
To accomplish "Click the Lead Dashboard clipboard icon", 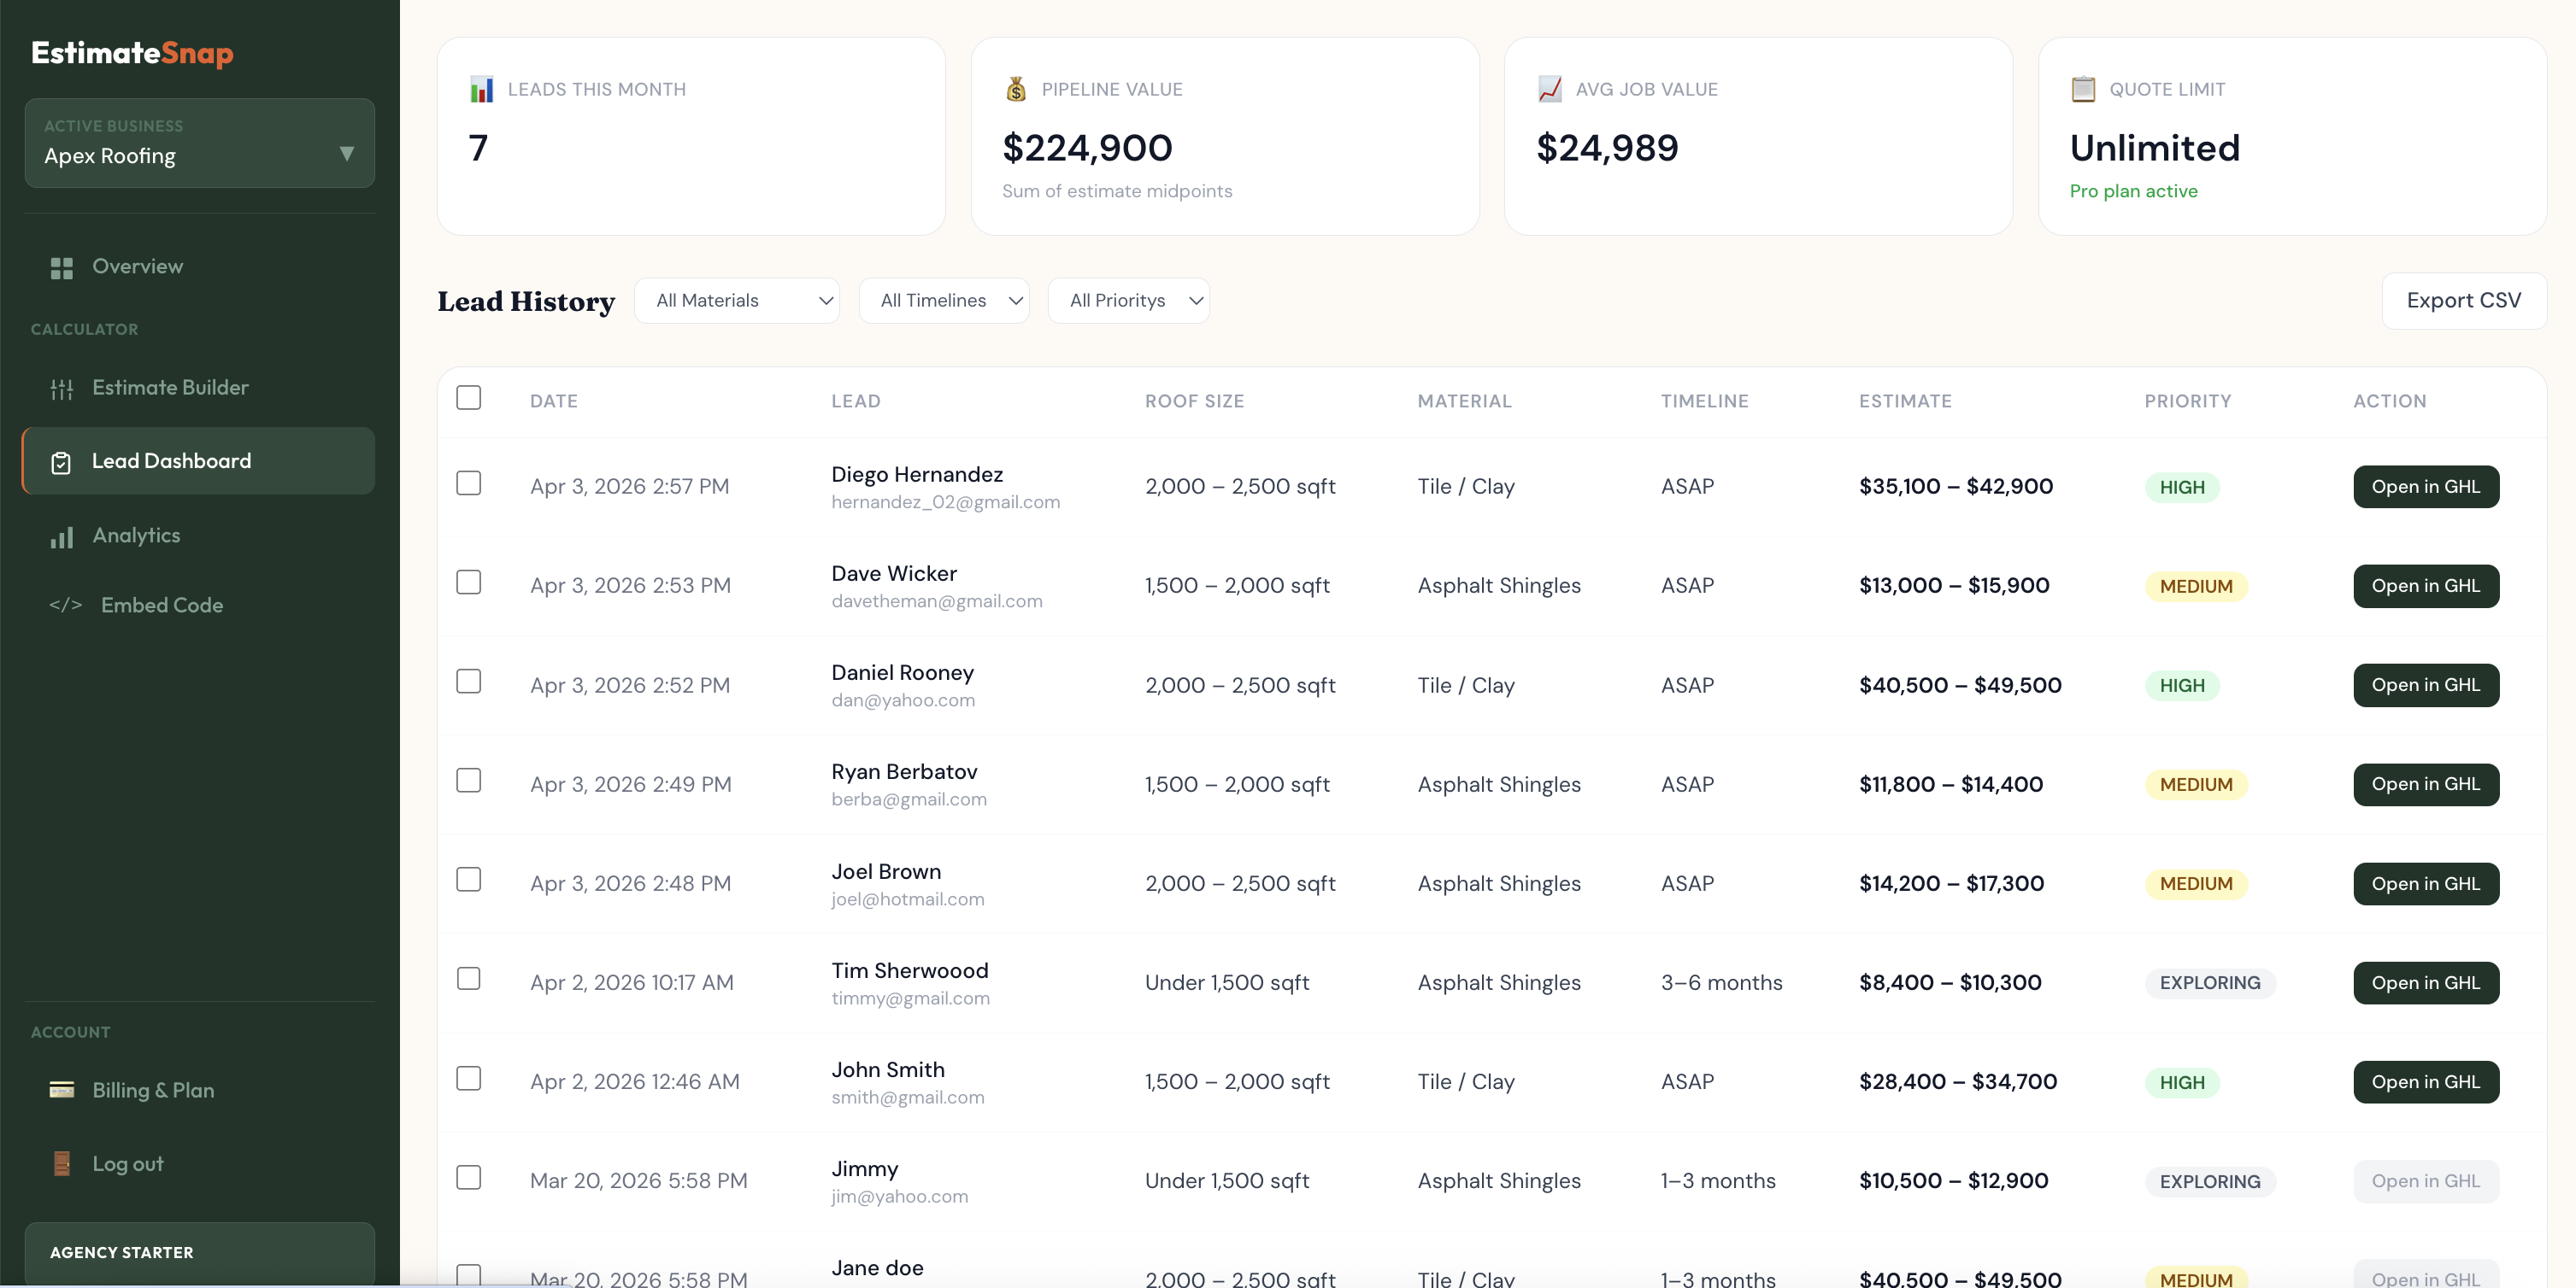I will [x=61, y=461].
